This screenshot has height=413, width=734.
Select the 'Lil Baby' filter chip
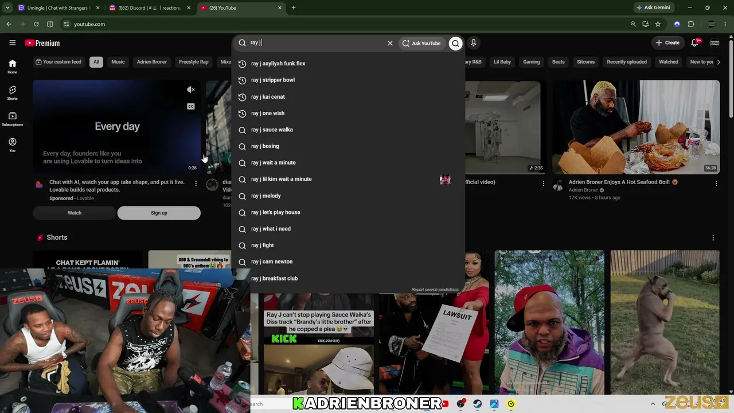(502, 62)
